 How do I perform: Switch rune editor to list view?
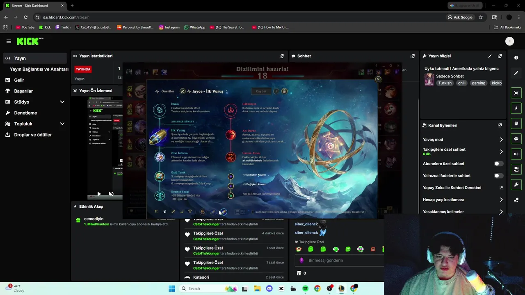pyautogui.click(x=237, y=212)
